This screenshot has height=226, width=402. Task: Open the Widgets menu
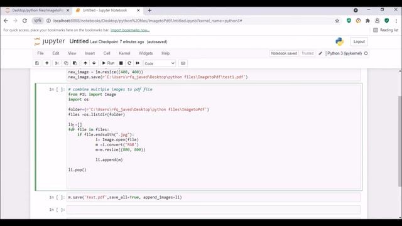(146, 53)
